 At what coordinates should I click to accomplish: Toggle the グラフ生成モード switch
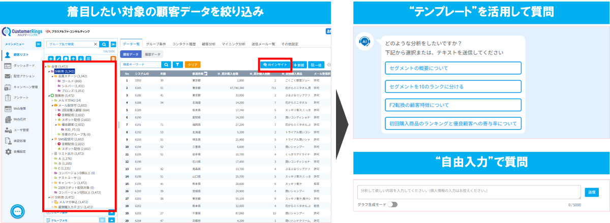click(391, 205)
